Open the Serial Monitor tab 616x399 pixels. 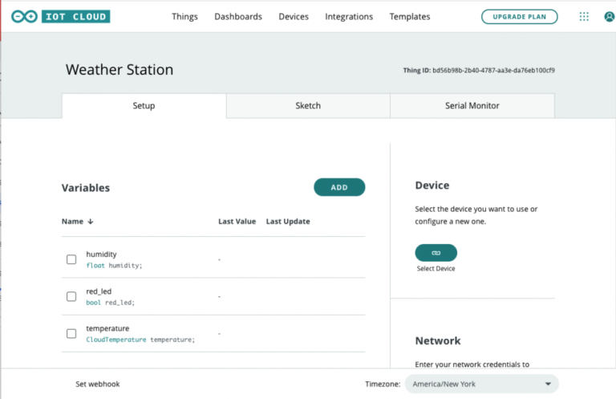472,106
